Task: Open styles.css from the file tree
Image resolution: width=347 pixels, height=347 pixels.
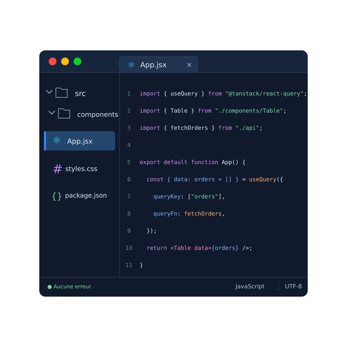Action: tap(81, 169)
